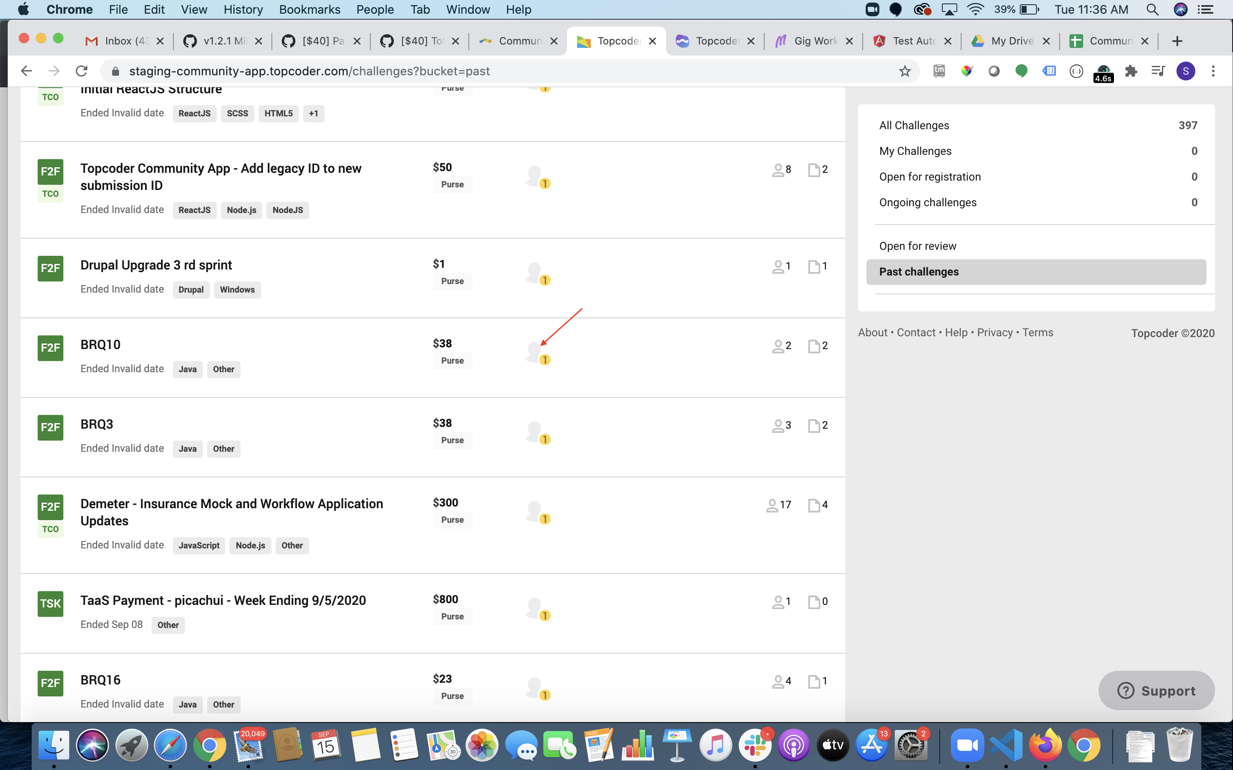The height and width of the screenshot is (770, 1233).
Task: Reload the current page
Action: click(81, 71)
